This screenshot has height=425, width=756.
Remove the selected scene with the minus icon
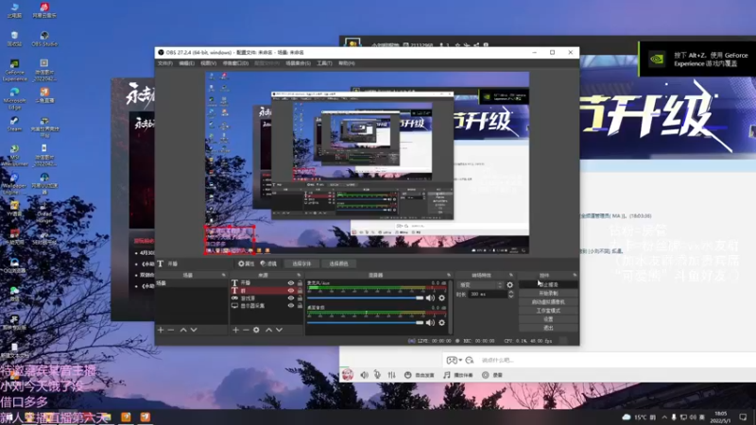171,330
